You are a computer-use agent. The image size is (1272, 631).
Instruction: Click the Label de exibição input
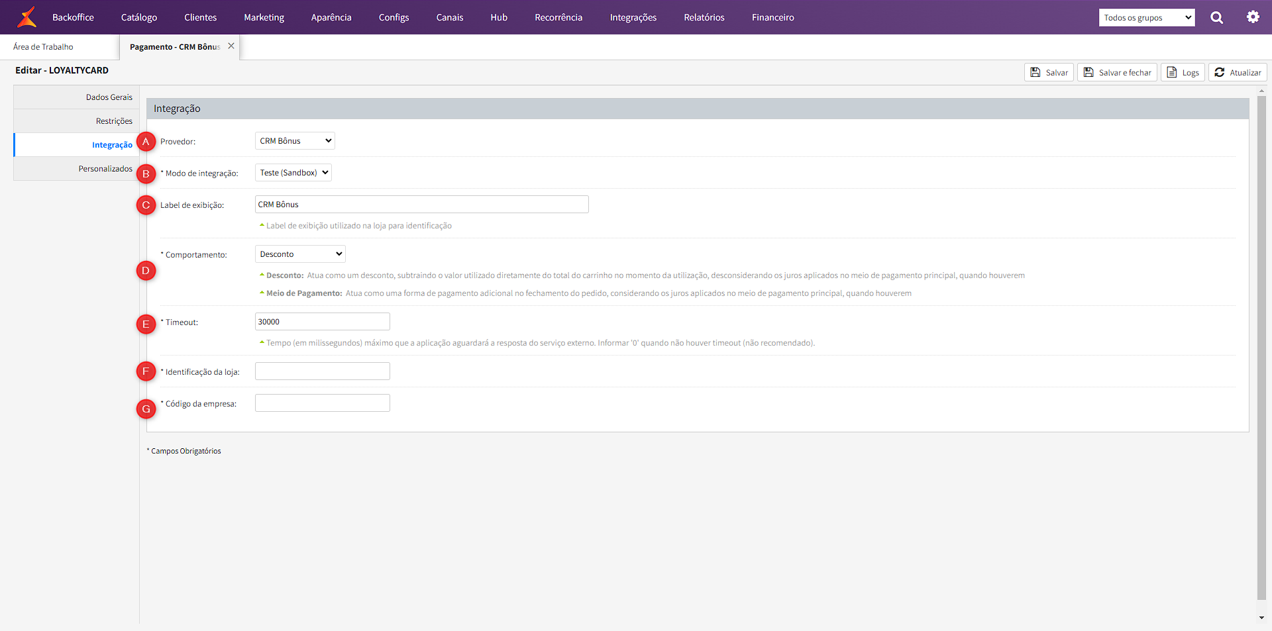click(x=421, y=205)
